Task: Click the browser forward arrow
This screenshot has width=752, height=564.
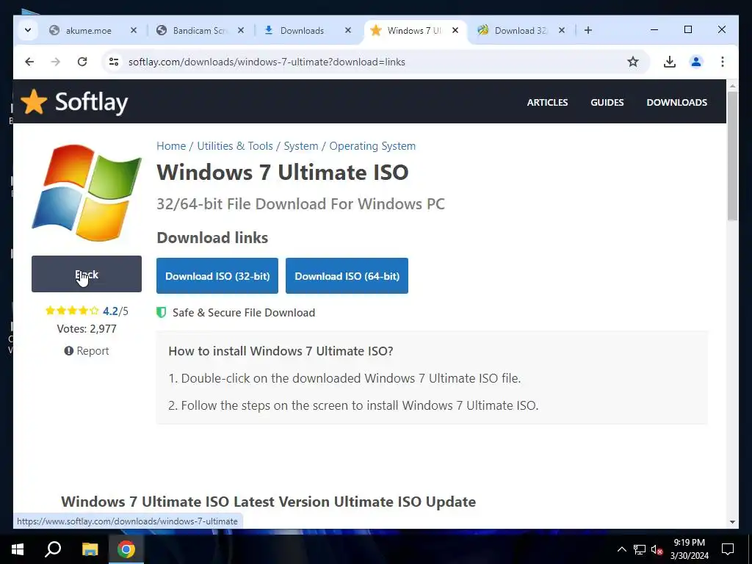Action: [x=56, y=62]
